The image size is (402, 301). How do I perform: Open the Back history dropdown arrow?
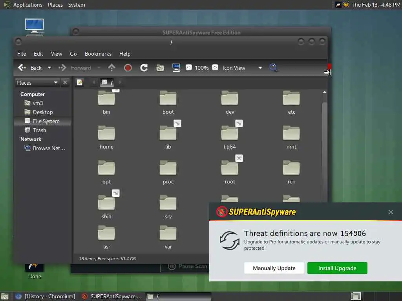pyautogui.click(x=49, y=68)
